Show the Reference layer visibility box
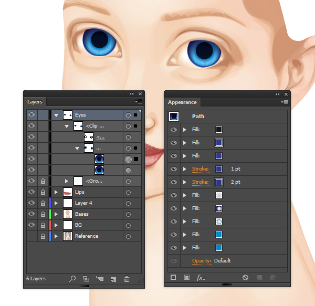The image size is (315, 306). 31,236
